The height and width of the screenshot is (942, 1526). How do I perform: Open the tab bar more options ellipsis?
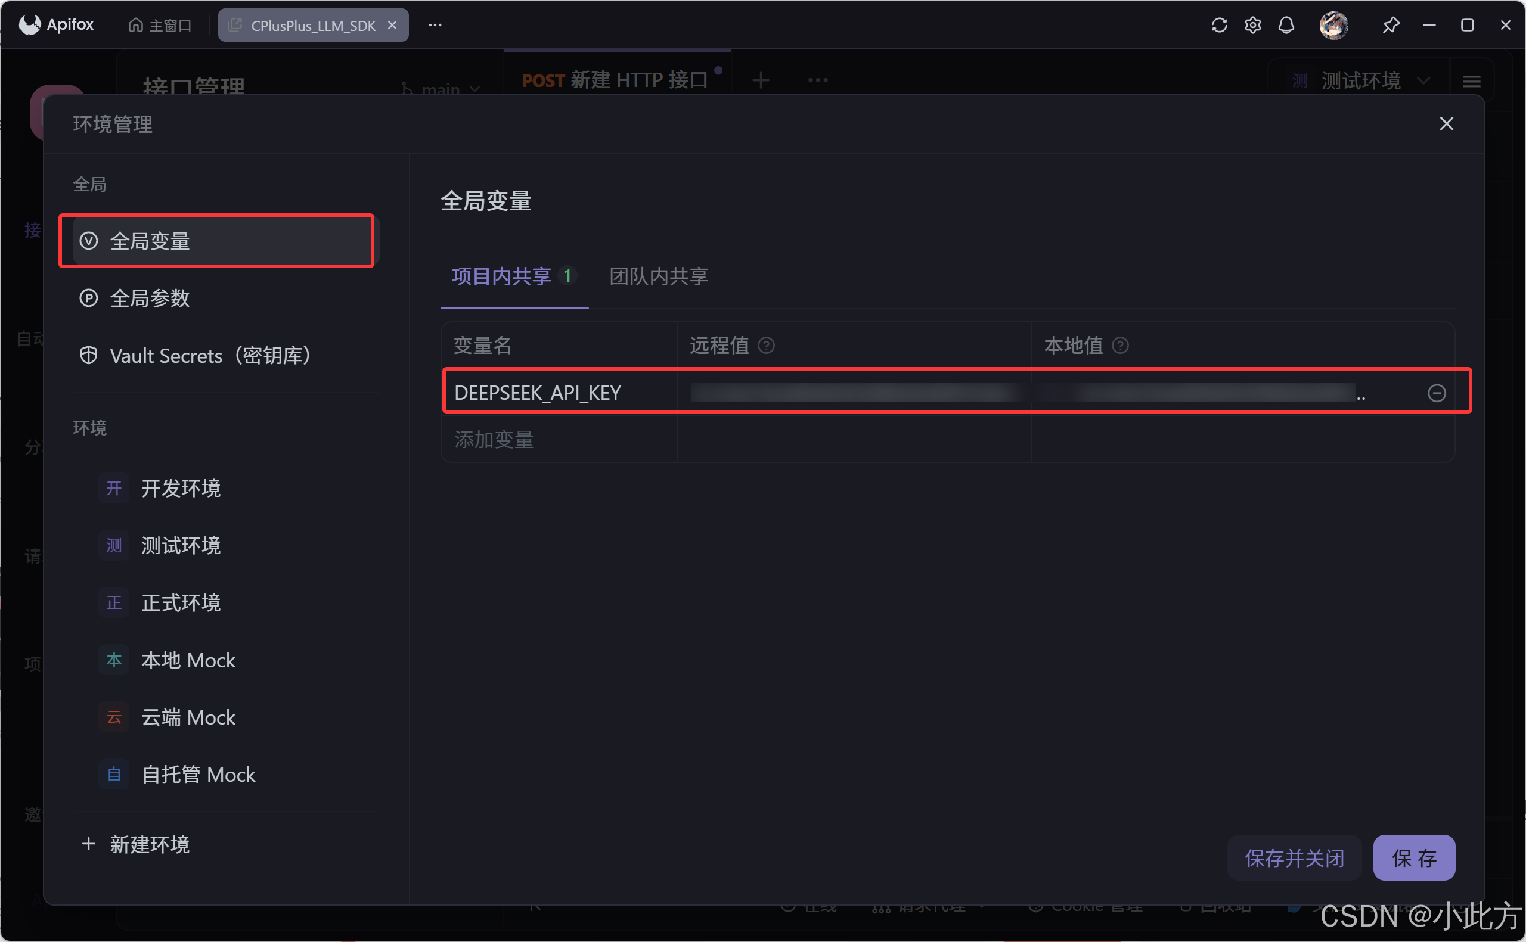817,80
